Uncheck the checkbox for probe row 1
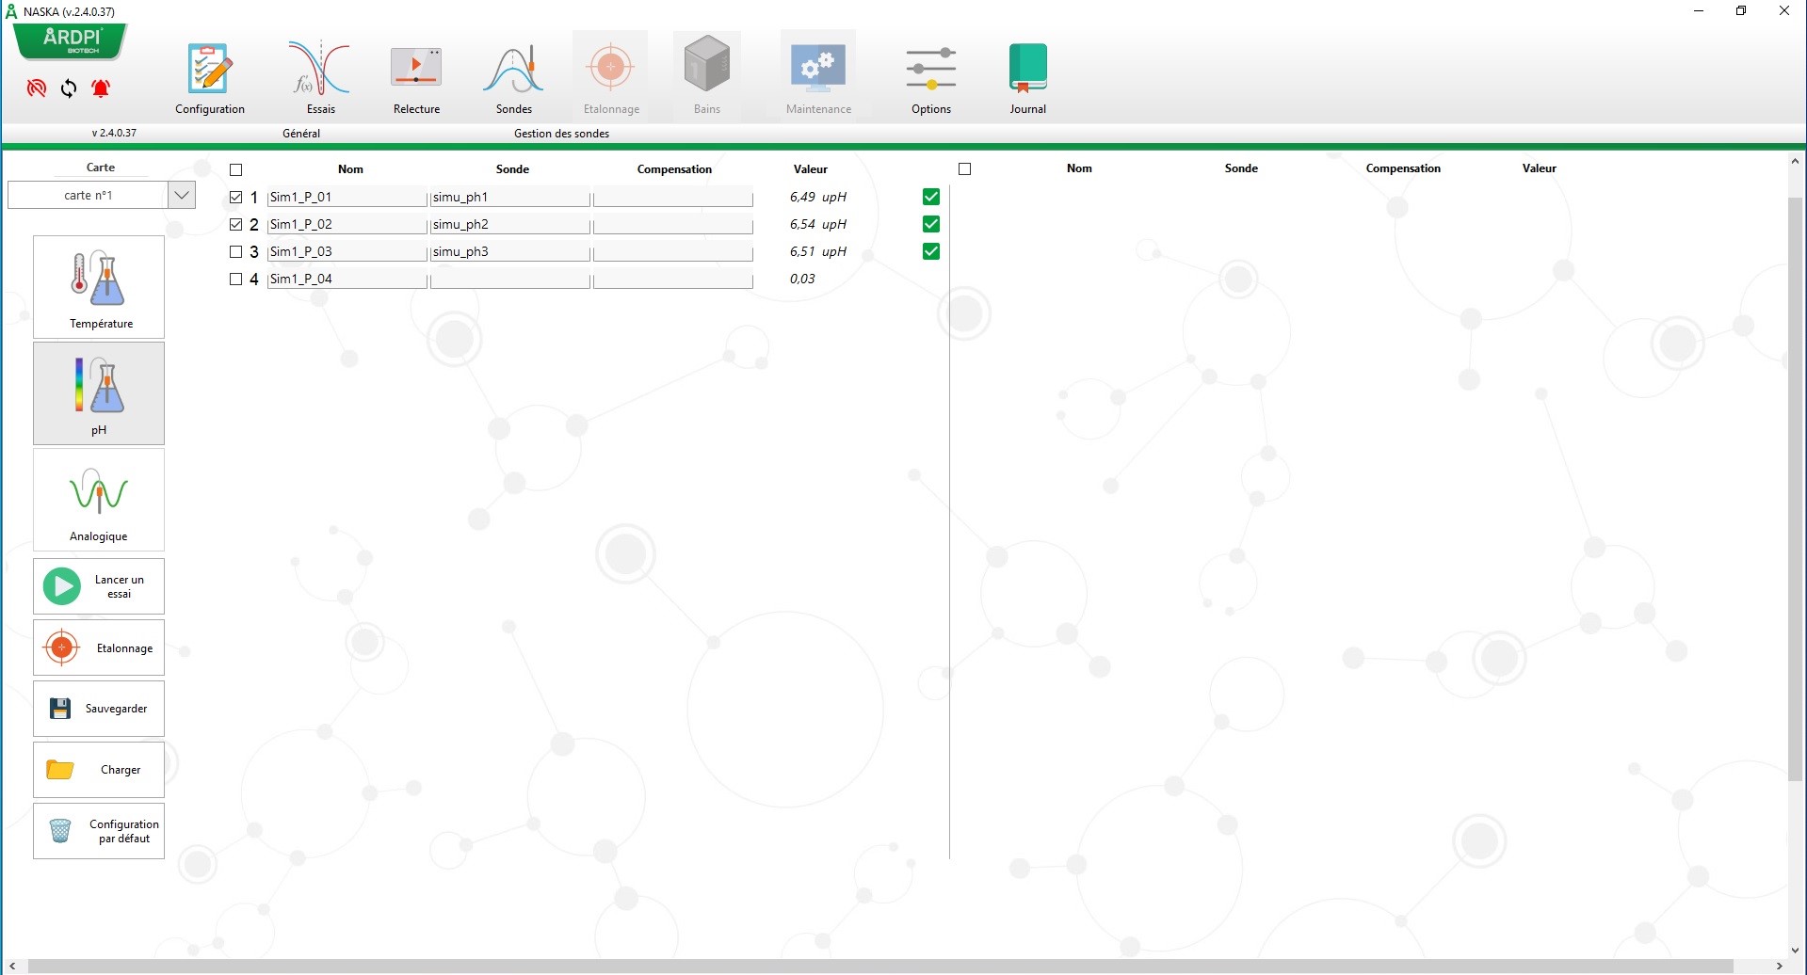The image size is (1807, 975). (x=236, y=198)
